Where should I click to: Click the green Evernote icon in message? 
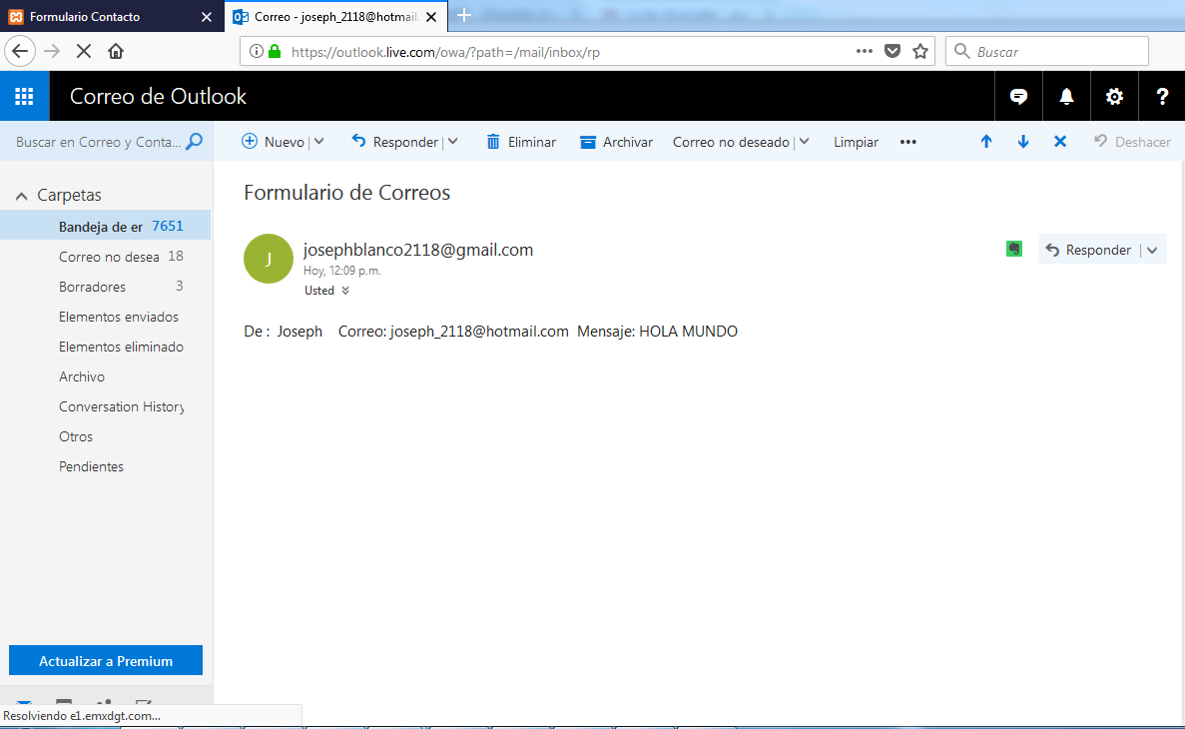(1014, 249)
